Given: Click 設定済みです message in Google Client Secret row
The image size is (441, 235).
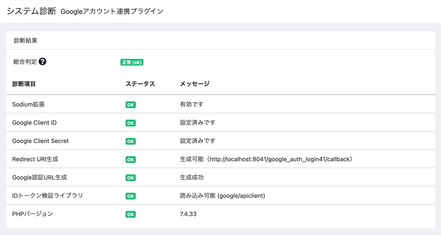Looking at the screenshot, I should [198, 141].
